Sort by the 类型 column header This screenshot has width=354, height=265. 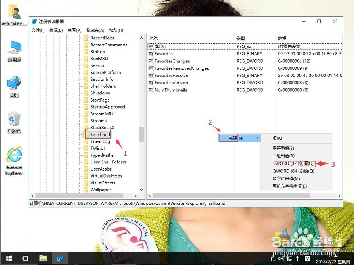tap(255, 38)
